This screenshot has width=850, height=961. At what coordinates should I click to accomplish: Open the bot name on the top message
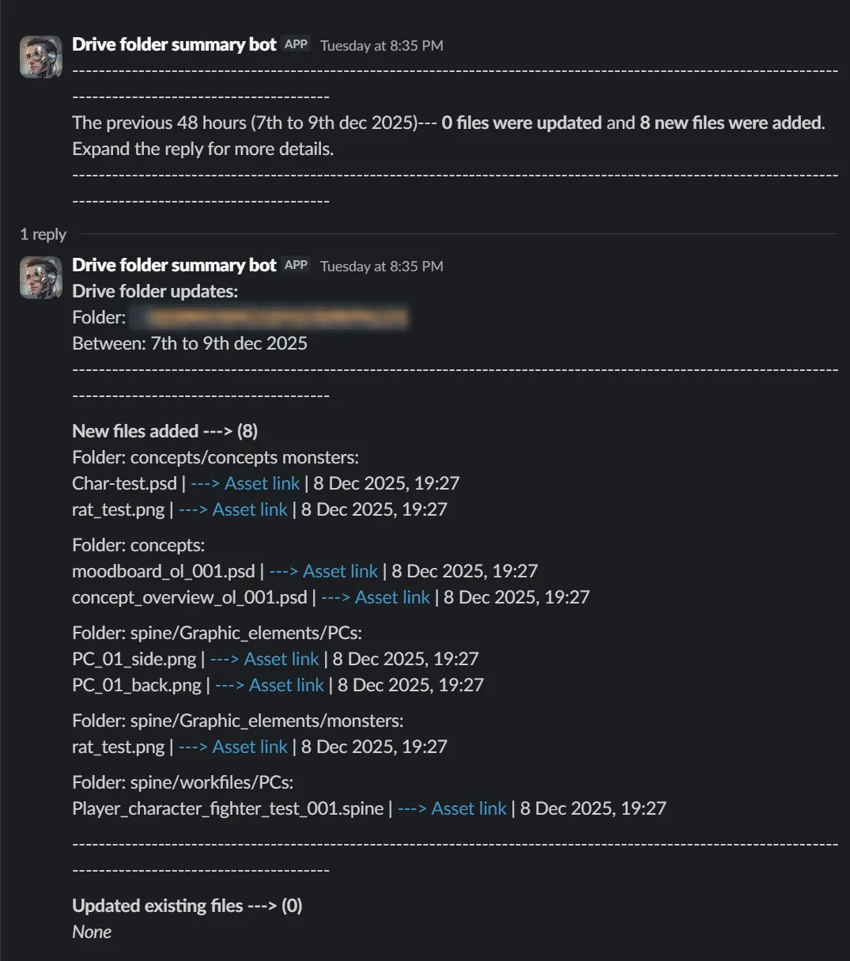pyautogui.click(x=174, y=44)
